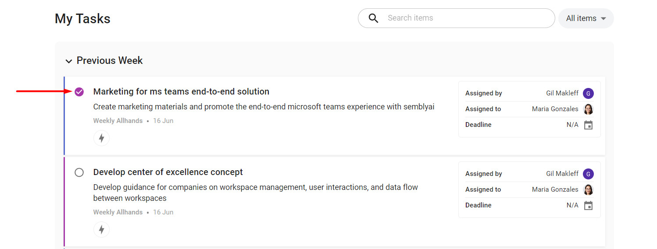Click Maria Gonzales' photo in the first task card
The height and width of the screenshot is (249, 657).
point(588,109)
